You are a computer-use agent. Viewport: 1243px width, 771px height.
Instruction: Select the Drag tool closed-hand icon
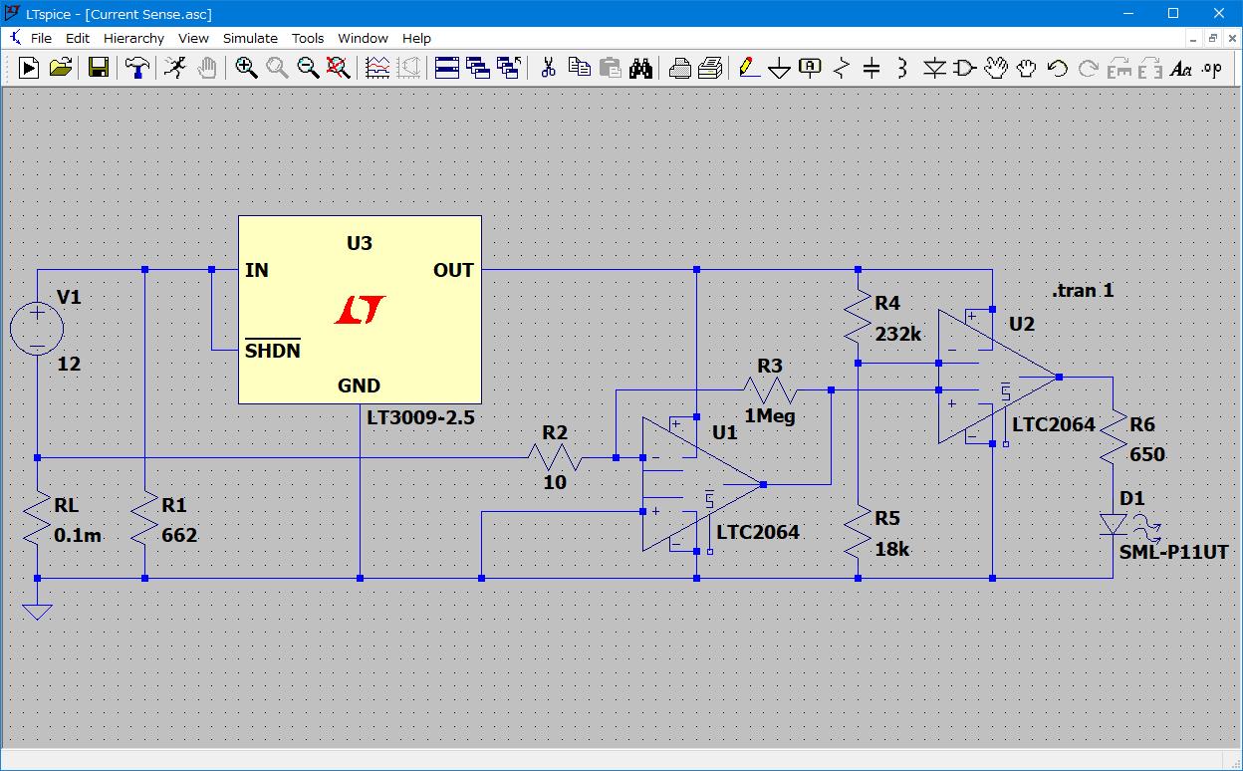[x=1026, y=68]
